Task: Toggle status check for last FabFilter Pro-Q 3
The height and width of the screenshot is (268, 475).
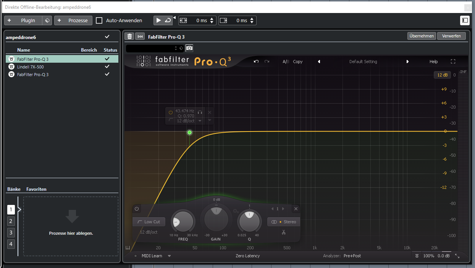Action: coord(107,75)
